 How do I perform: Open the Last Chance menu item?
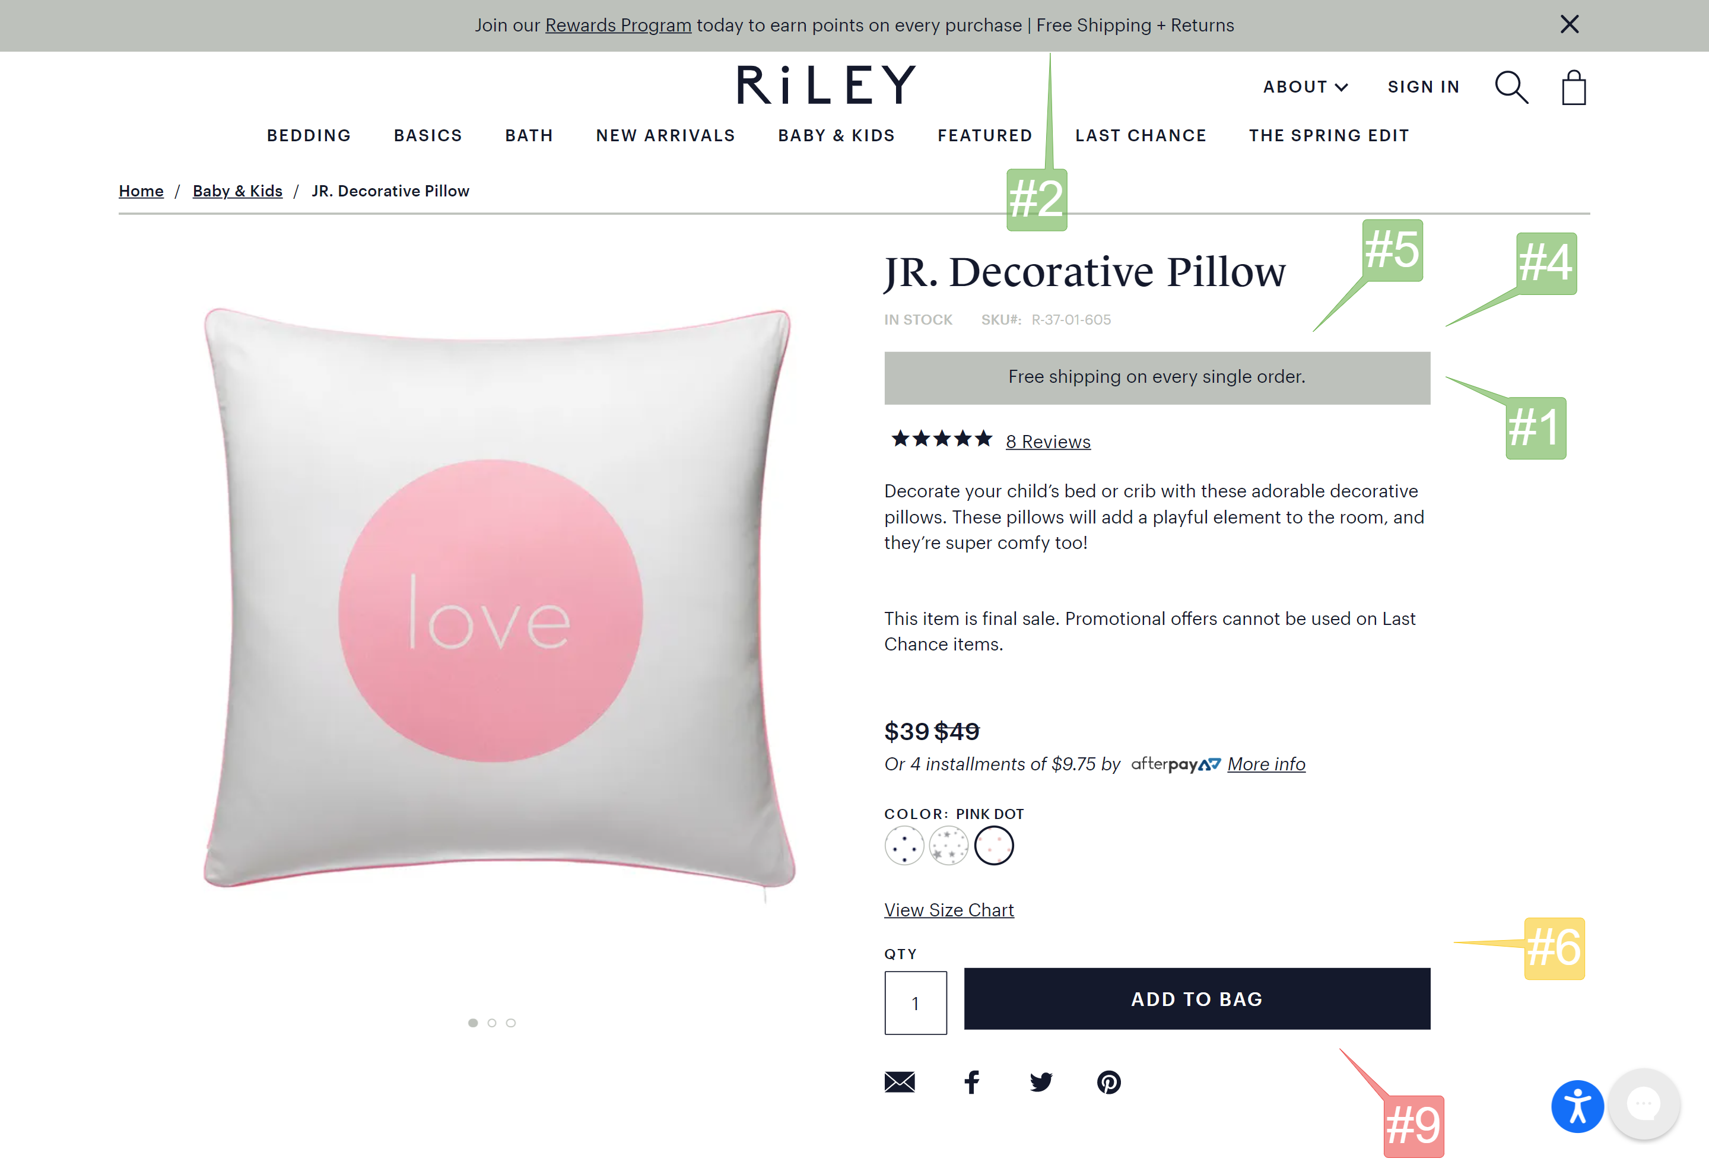tap(1141, 135)
